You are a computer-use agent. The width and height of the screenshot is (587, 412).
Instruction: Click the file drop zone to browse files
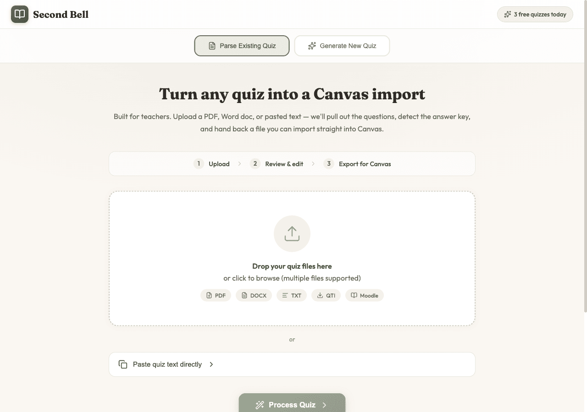[x=292, y=258]
